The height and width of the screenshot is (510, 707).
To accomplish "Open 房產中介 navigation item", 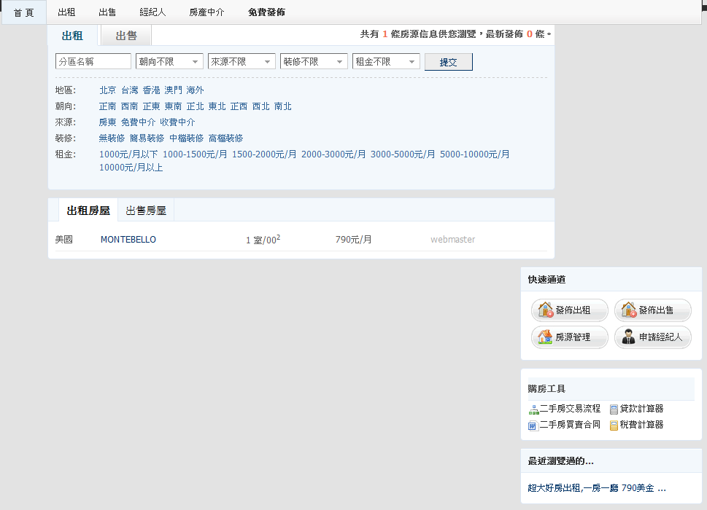I will pyautogui.click(x=207, y=12).
